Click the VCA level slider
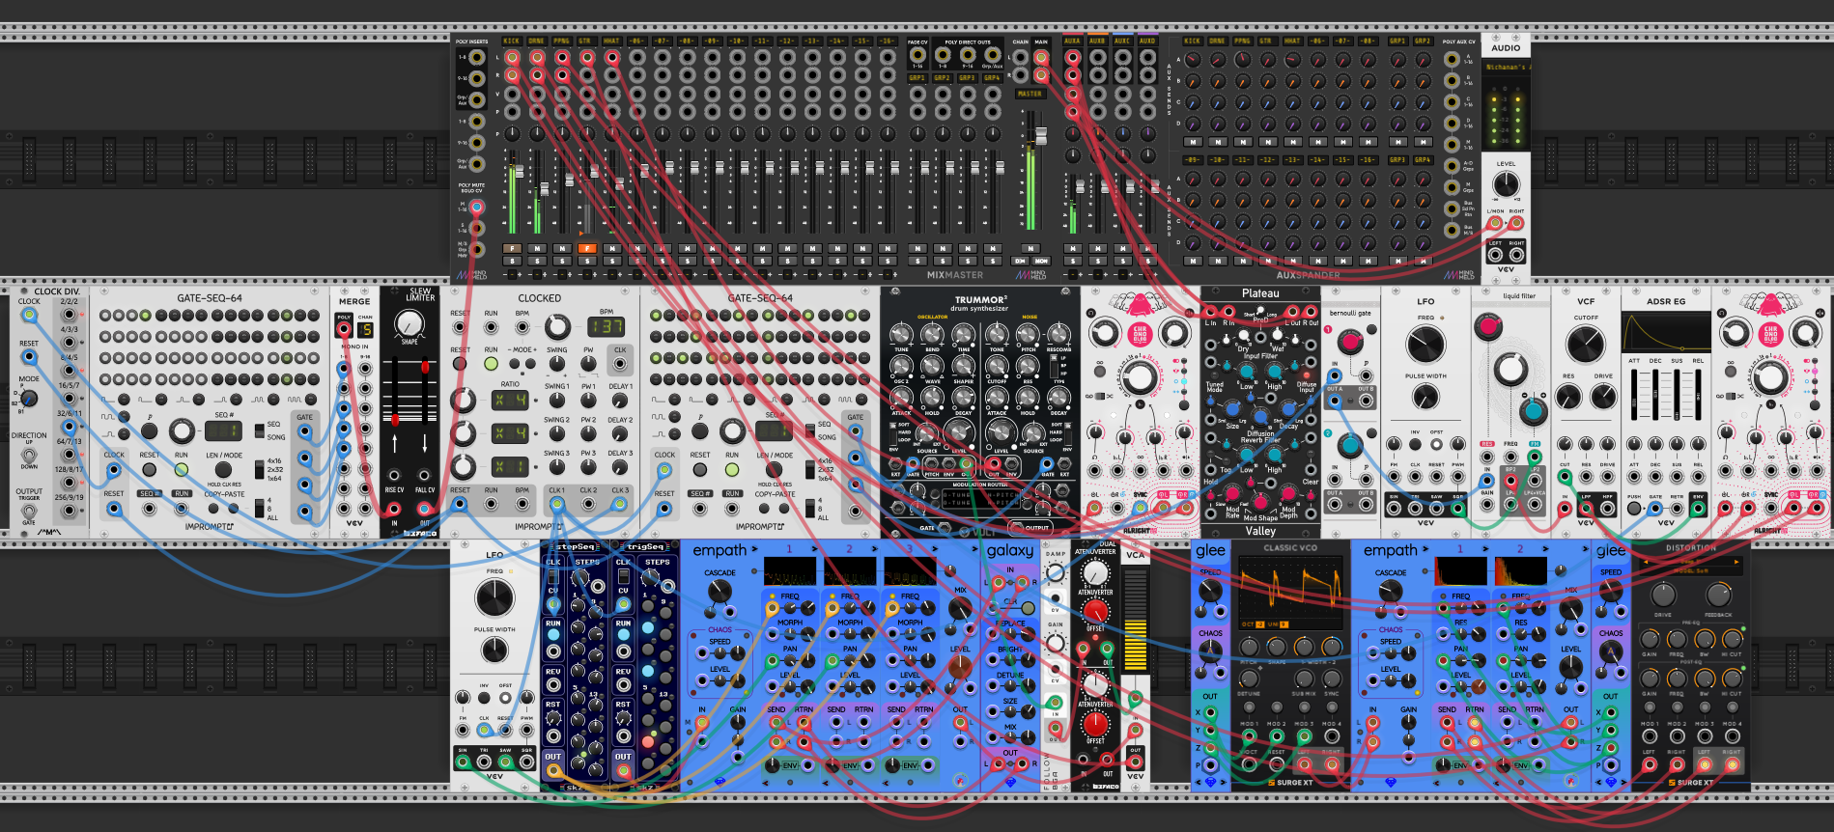The image size is (1834, 832). [1135, 620]
